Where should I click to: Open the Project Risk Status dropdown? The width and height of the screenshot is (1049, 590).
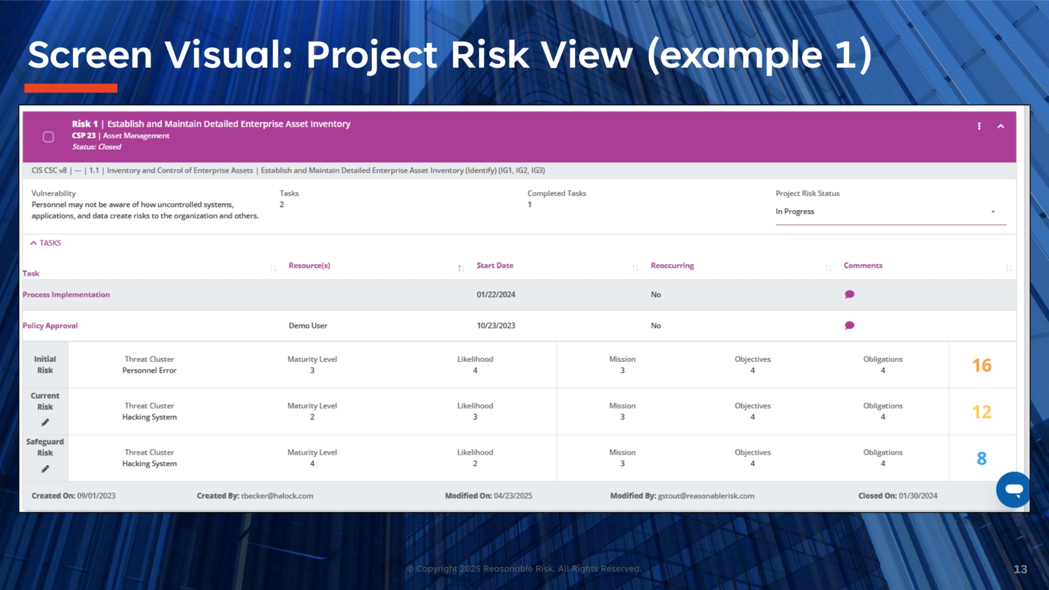tap(891, 212)
